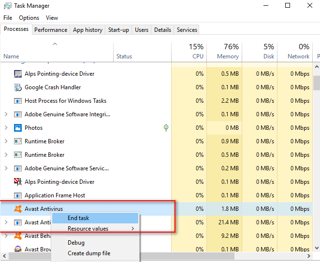The height and width of the screenshot is (262, 320).
Task: Sort processes by Disk column
Action: point(260,52)
